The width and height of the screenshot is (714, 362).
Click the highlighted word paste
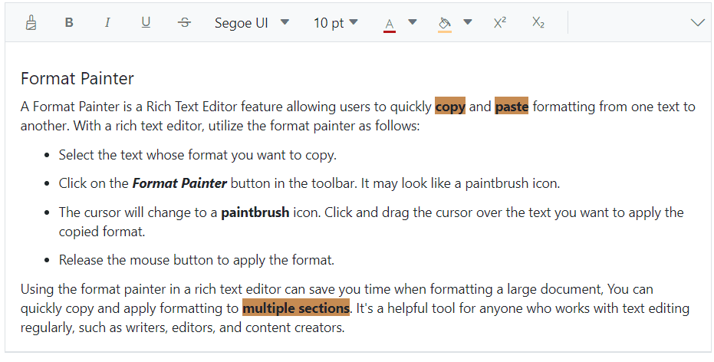click(512, 107)
